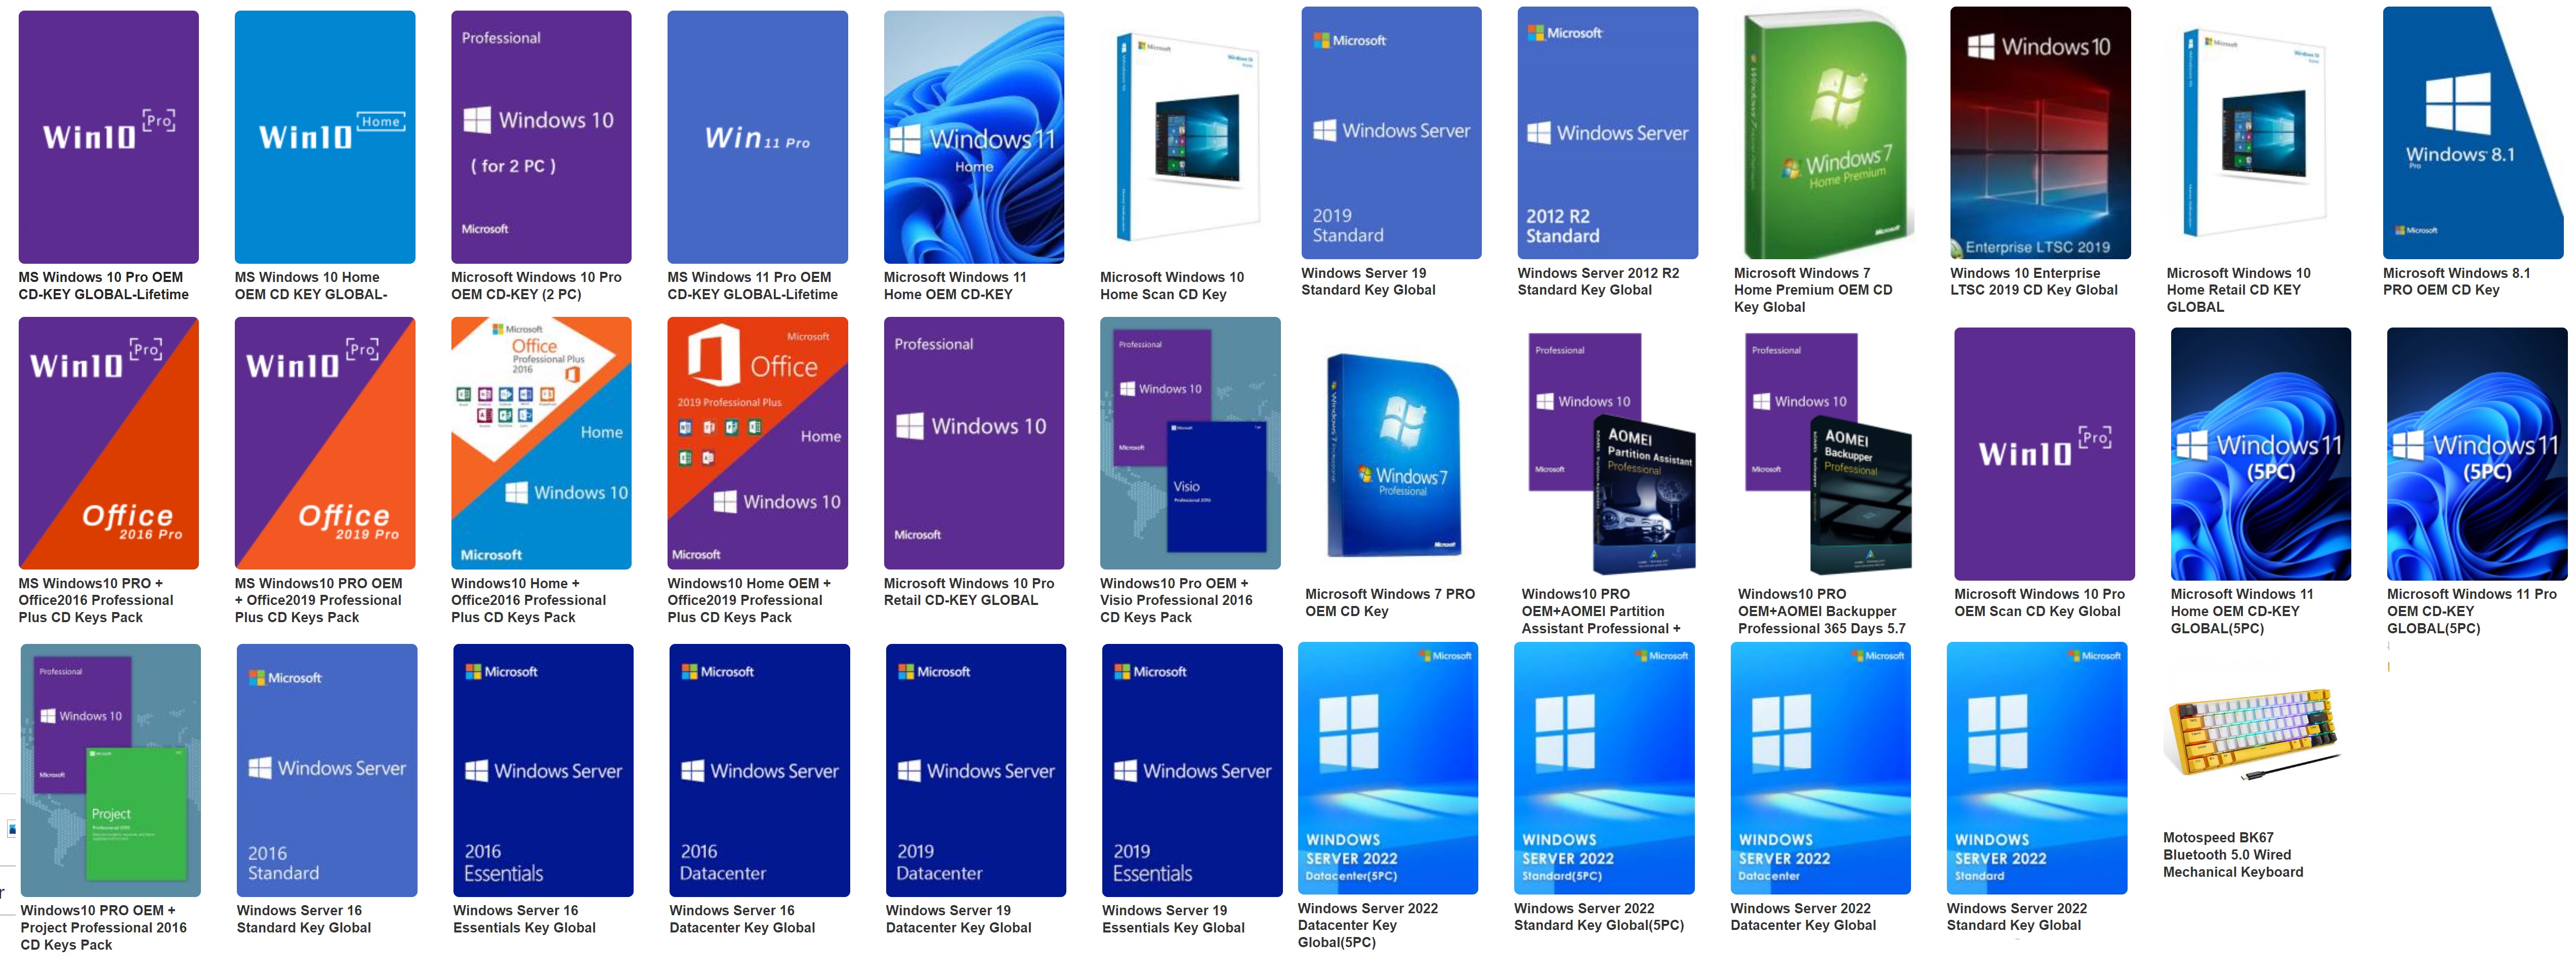
Task: Click the Office 2019 Professional Plus Home image
Action: 757,443
